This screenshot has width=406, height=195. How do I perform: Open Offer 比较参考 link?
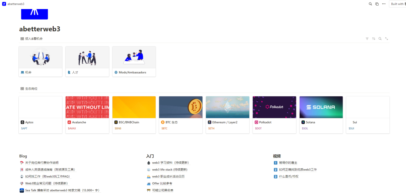pyautogui.click(x=162, y=183)
